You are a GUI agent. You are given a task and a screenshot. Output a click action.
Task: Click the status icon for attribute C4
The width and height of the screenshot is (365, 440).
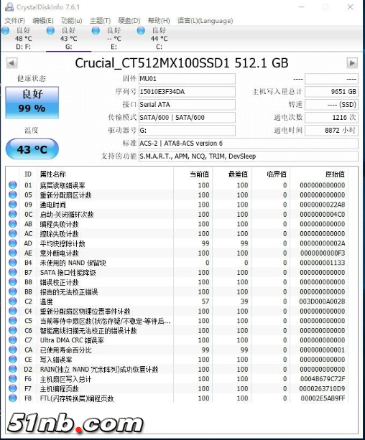(x=13, y=311)
